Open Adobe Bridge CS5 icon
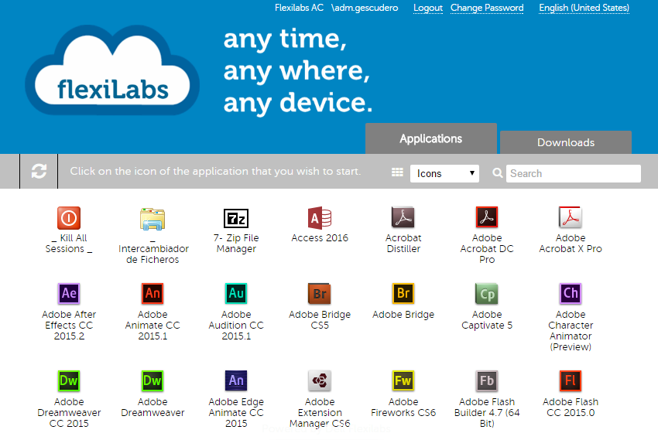Viewport: 658px width, 440px height. (x=320, y=294)
